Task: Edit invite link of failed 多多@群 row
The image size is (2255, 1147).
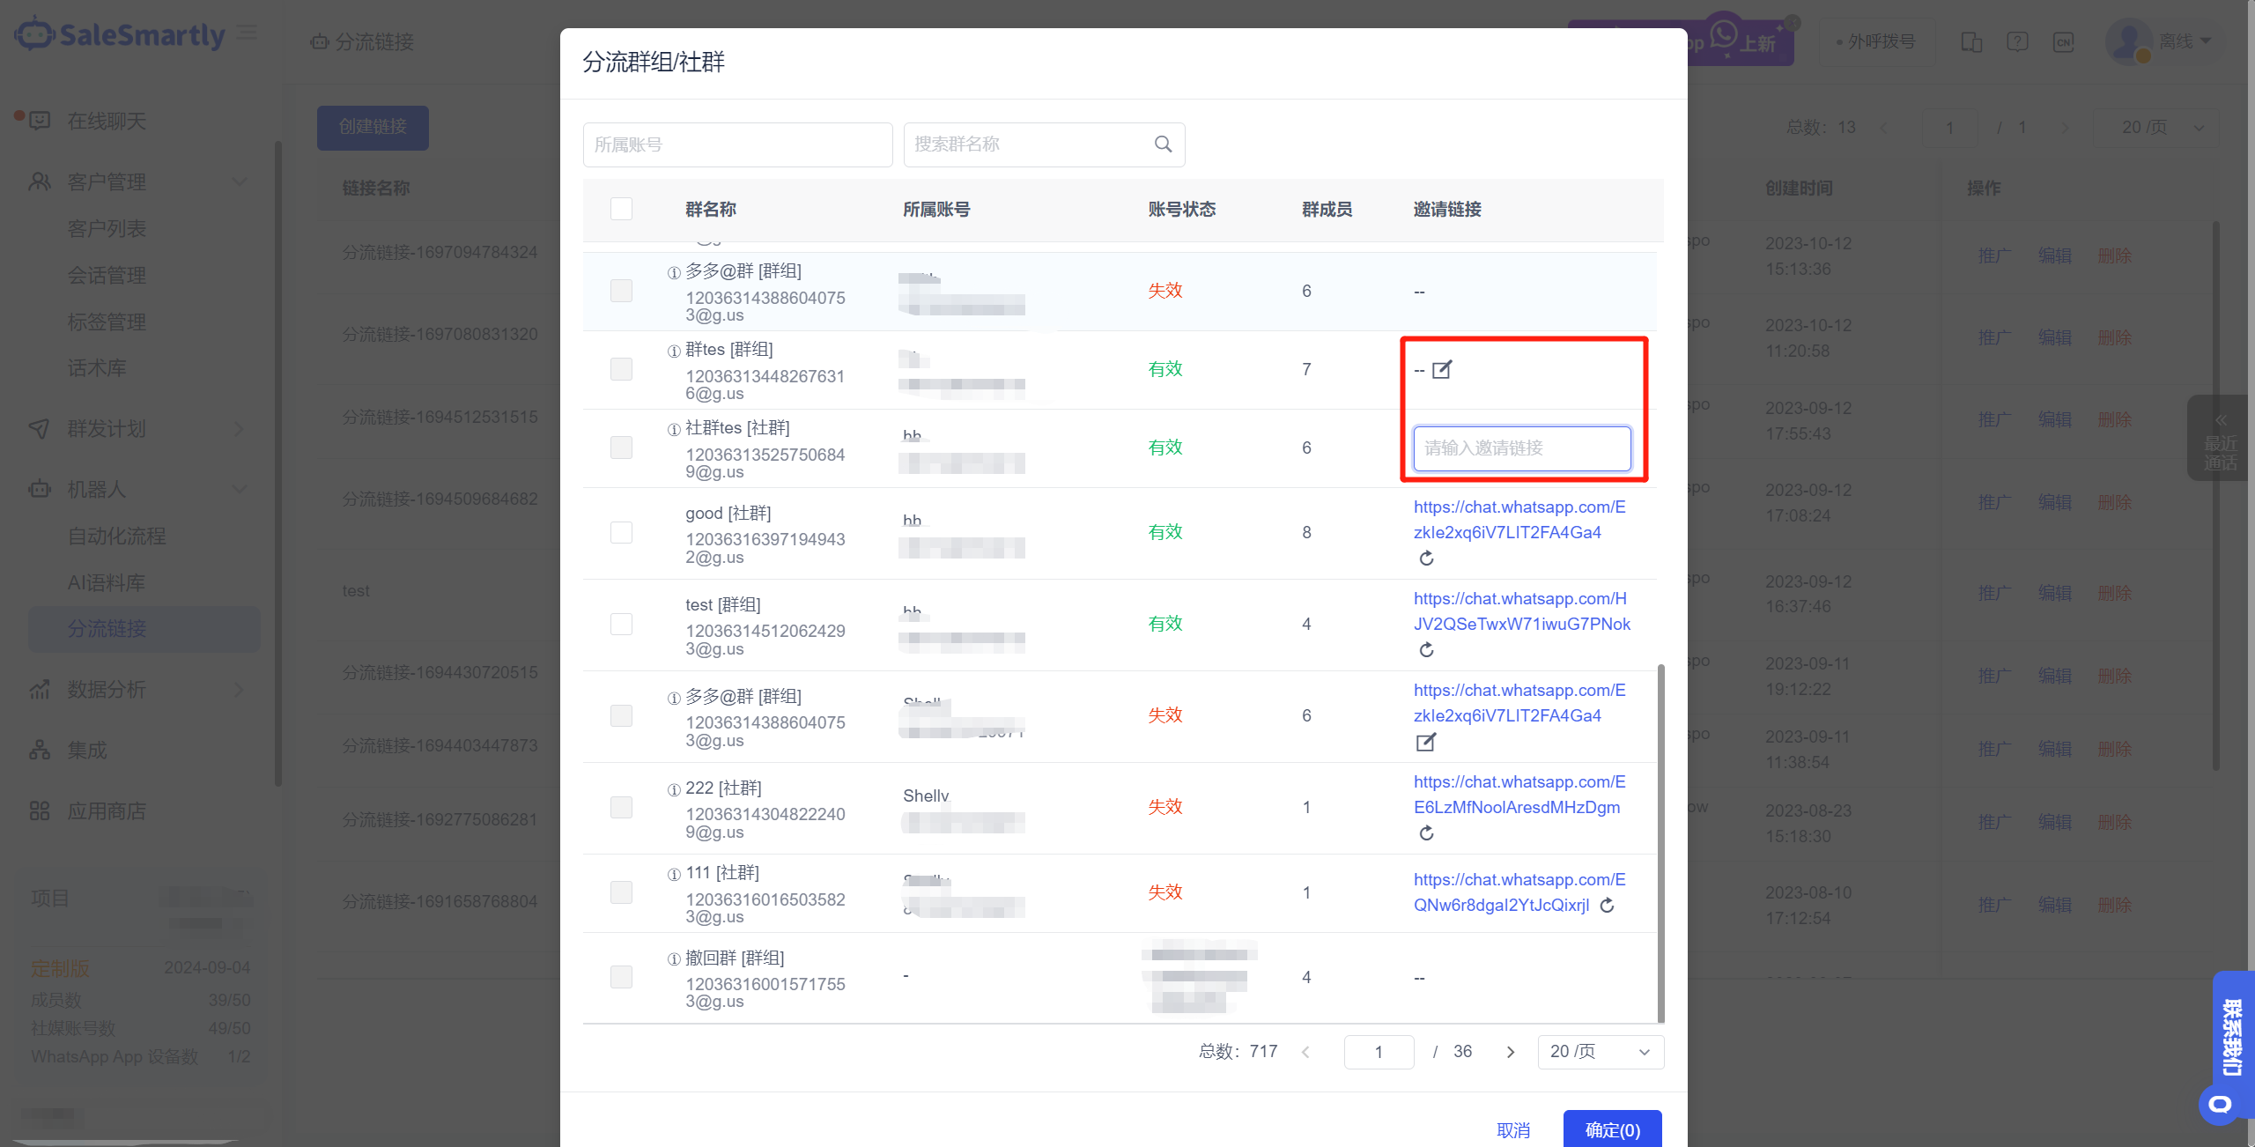Action: pyautogui.click(x=1425, y=743)
